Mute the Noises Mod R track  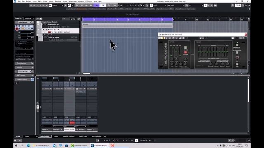pos(44,30)
